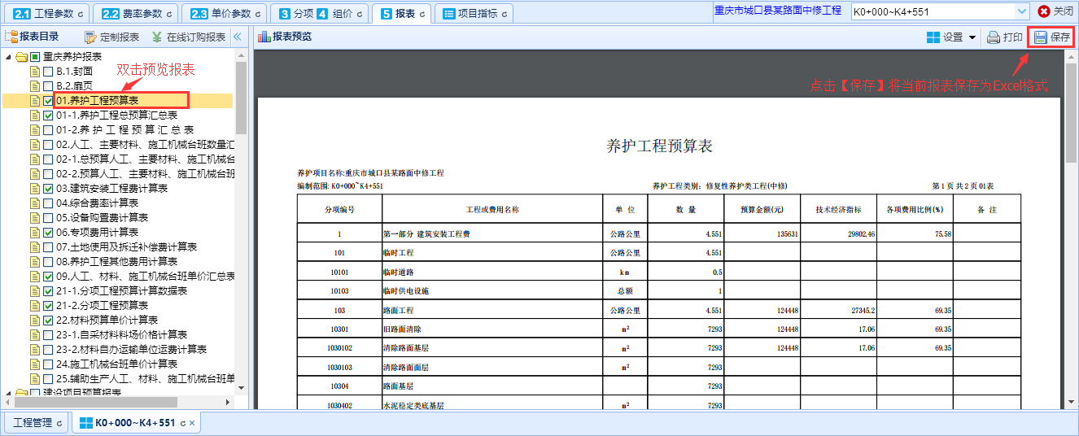Viewport: 1079px width, 436px height.
Task: Check the 01-2.养护工程预算汇总表 checkbox
Action: click(x=48, y=130)
